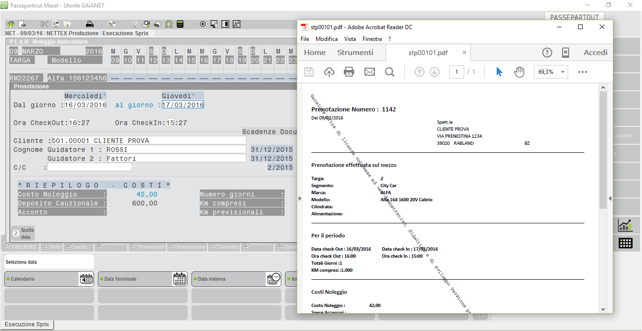Expand the right tools pane arrow in Acrobat

(x=610, y=198)
